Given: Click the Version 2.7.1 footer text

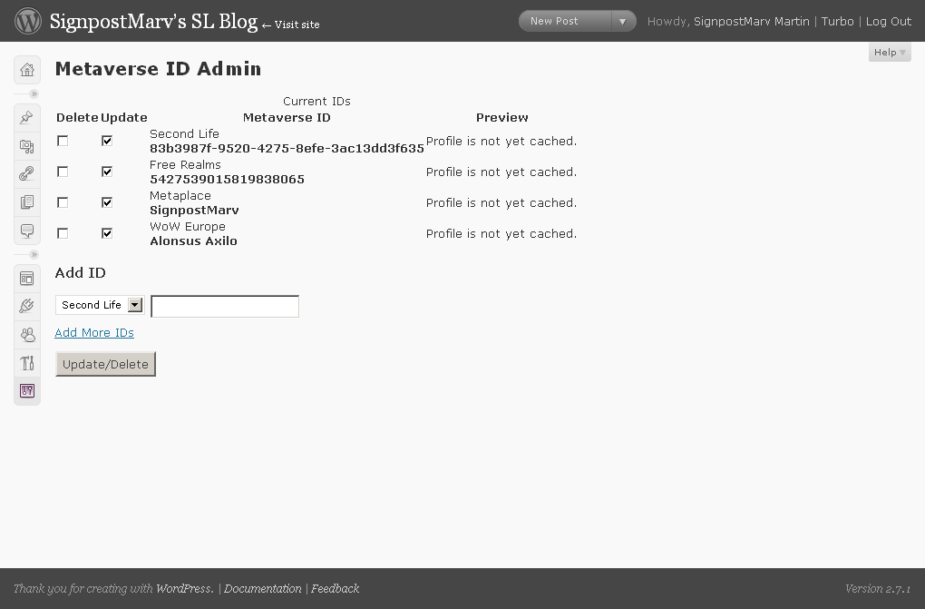Looking at the screenshot, I should click(x=878, y=588).
